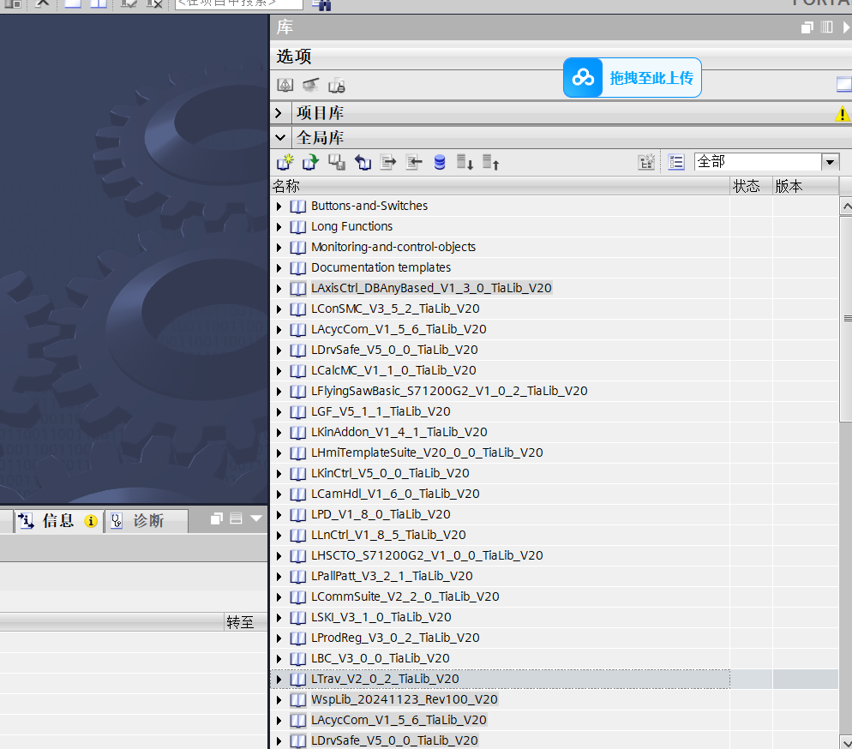Click the create new global library icon

click(285, 162)
